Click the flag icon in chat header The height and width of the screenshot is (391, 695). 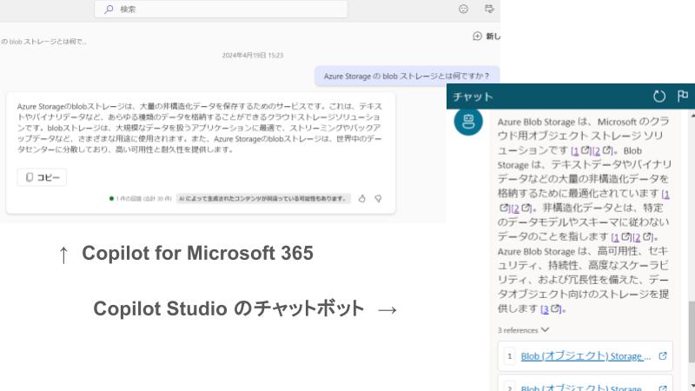(682, 96)
